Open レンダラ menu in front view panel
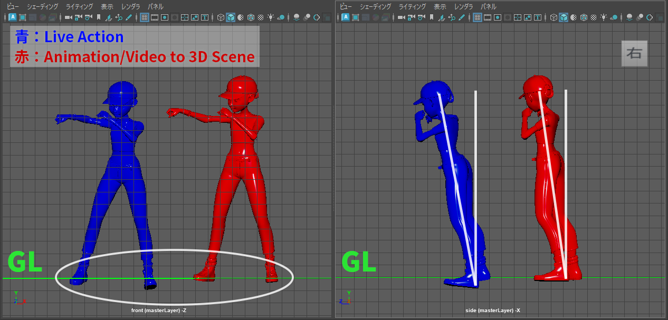 tap(130, 7)
